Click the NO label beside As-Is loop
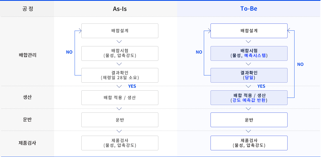This screenshot has height=157, width=321. [69, 52]
